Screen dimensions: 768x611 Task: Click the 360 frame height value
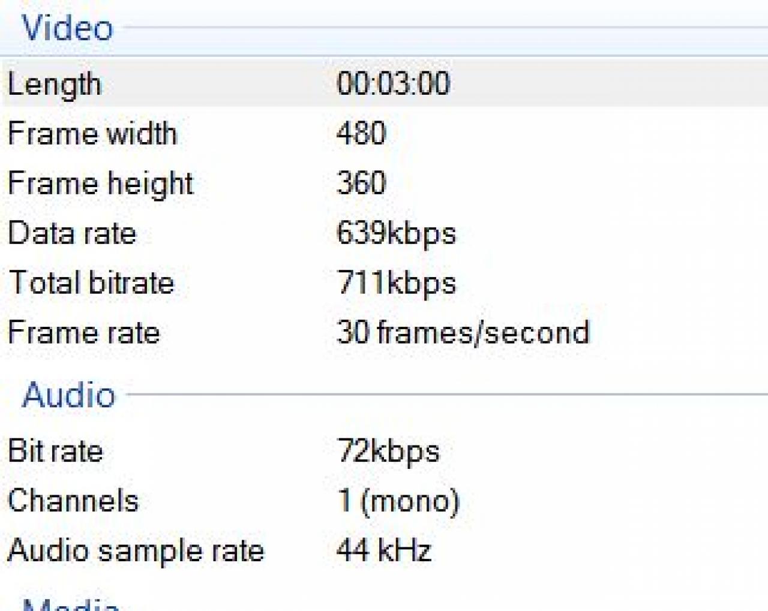[361, 183]
